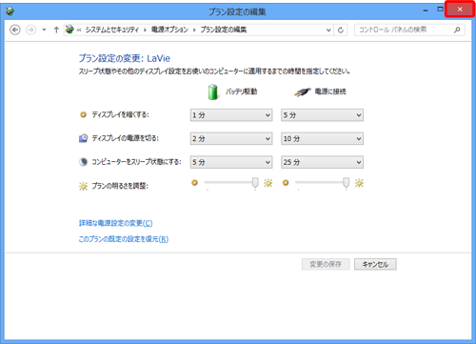Go back using the back arrow
The height and width of the screenshot is (344, 476).
point(15,30)
